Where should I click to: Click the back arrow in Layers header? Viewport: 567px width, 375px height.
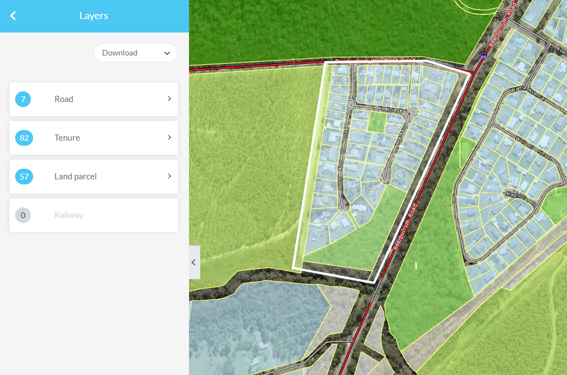coord(13,16)
